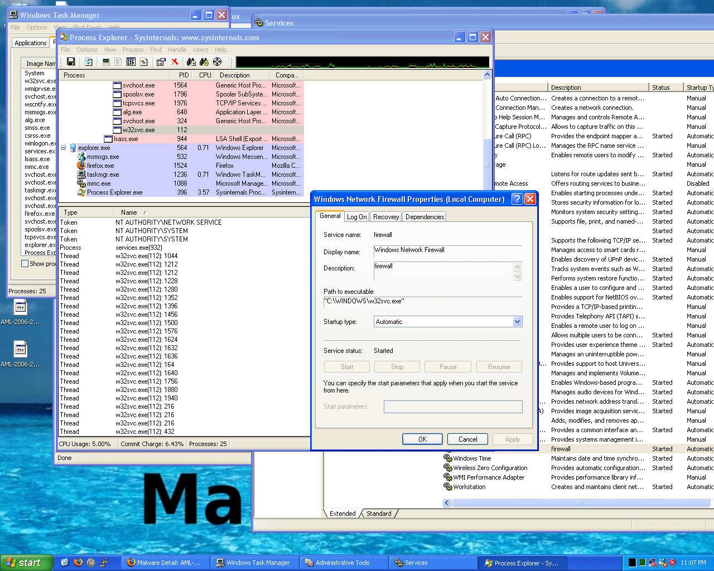This screenshot has height=571, width=714.
Task: Open the Properties toolbar icon
Action: pyautogui.click(x=161, y=62)
